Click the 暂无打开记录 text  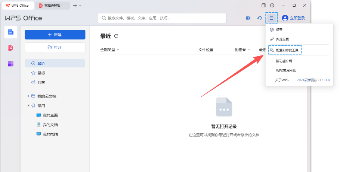[x=224, y=127]
